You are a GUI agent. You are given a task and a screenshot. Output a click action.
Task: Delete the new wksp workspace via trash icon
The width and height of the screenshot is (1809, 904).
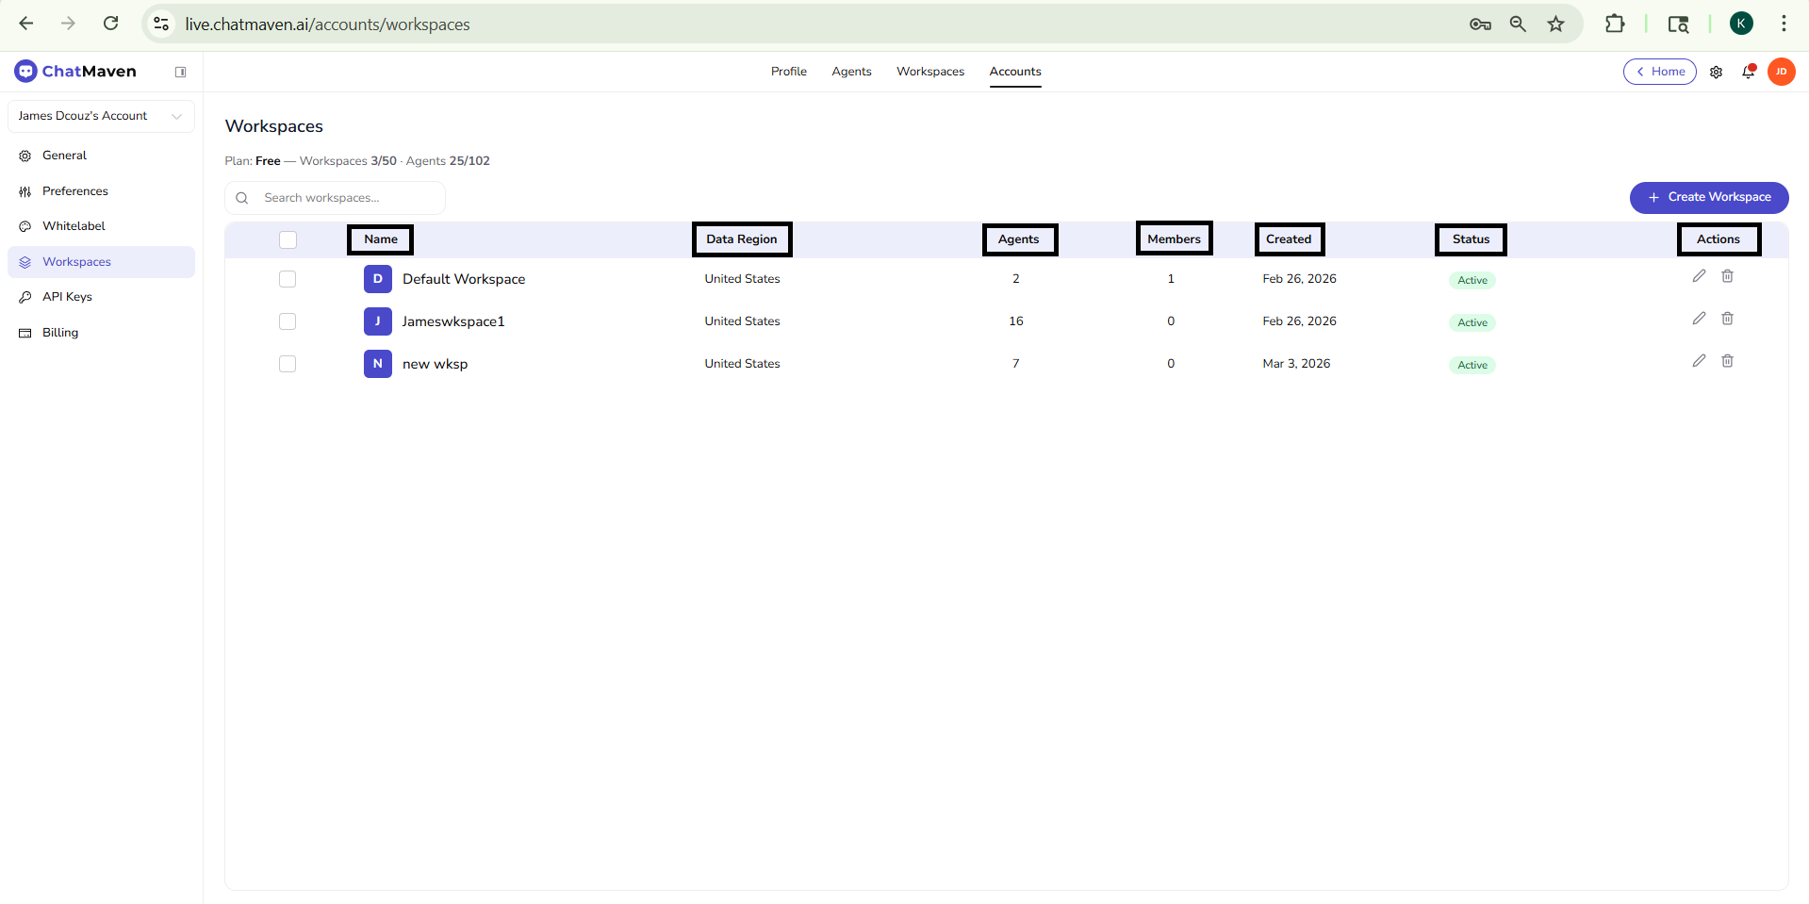[1728, 361]
